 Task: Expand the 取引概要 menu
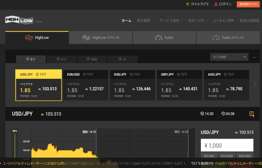pos(145,20)
